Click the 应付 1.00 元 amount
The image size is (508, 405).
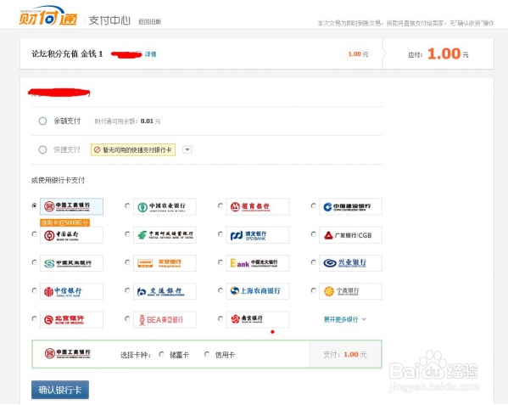(x=438, y=53)
